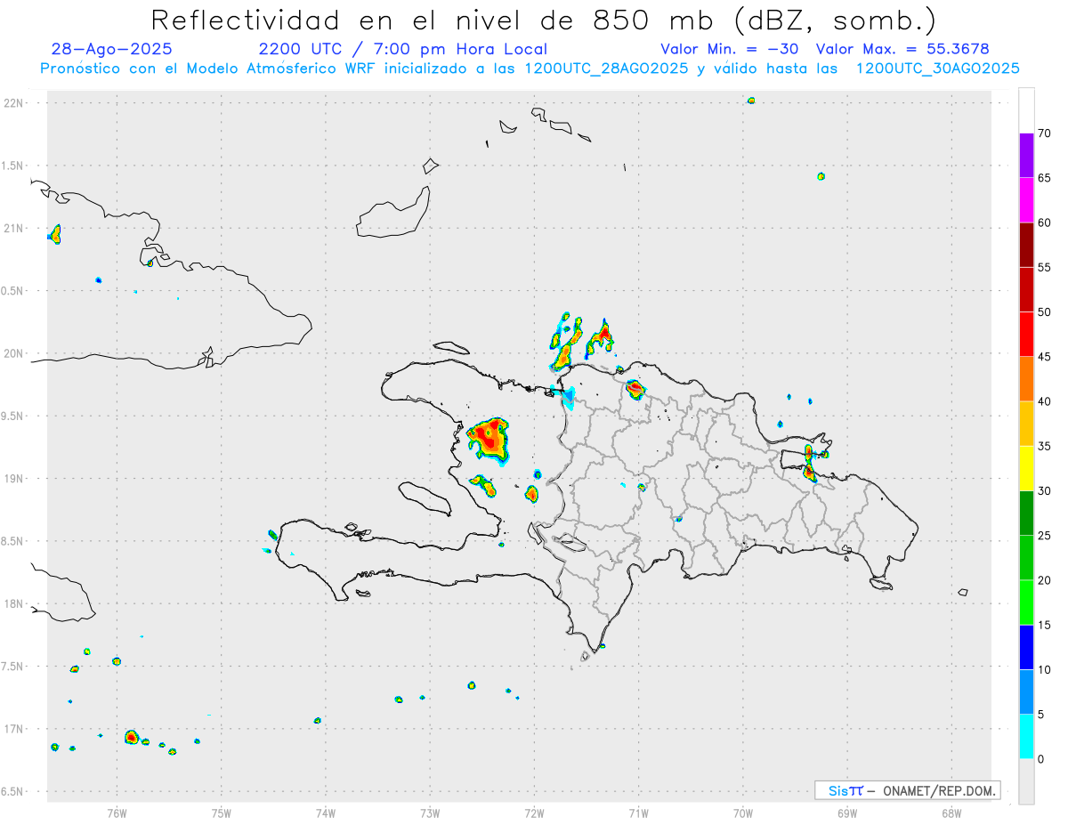The width and height of the screenshot is (1068, 825).
Task: Click the colorbar tick label '25'
Action: [x=1045, y=536]
